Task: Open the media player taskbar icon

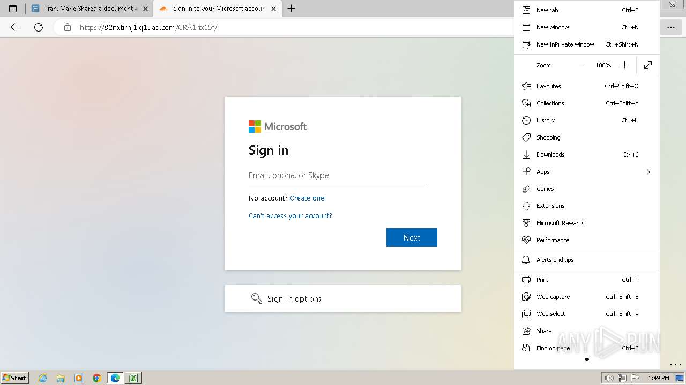Action: point(79,378)
